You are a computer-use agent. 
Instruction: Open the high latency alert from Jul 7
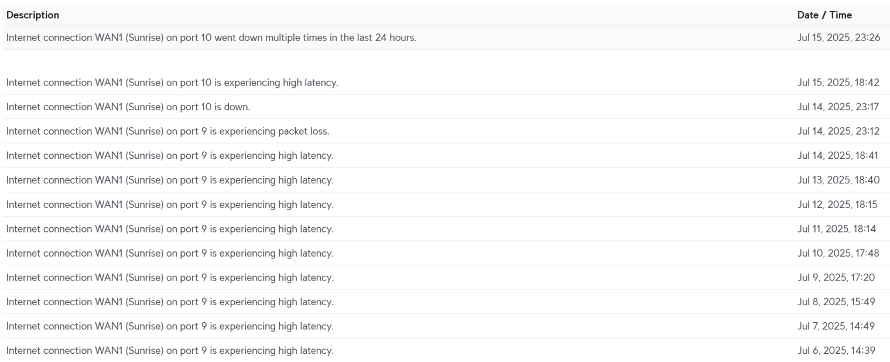[170, 326]
